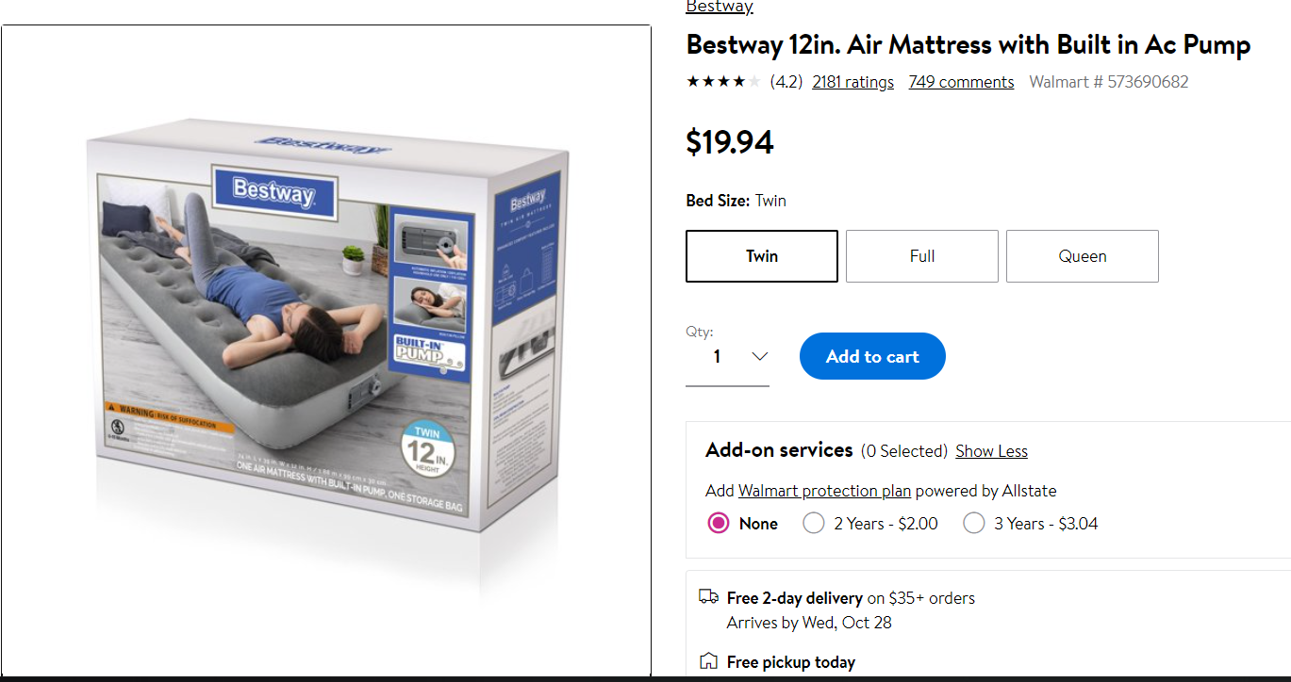Click the Bestway brand link above title

coord(720,8)
